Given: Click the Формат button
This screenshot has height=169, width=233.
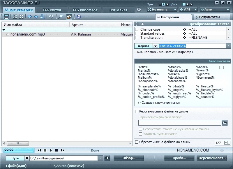Looking at the screenshot, I should [x=143, y=46].
